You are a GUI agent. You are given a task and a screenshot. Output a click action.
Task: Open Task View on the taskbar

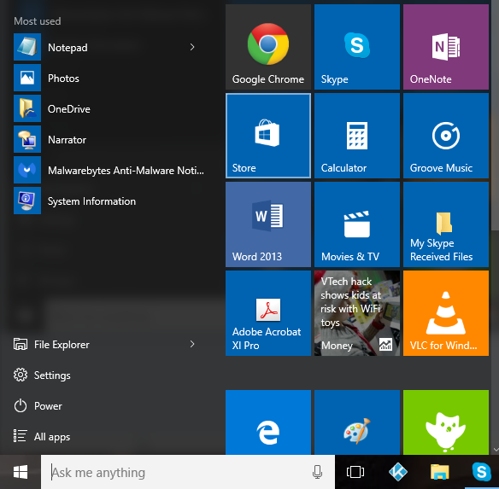click(355, 472)
